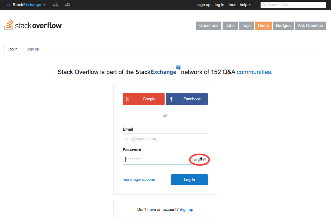The width and height of the screenshot is (331, 223).
Task: Click the Google plus icon
Action: click(128, 99)
